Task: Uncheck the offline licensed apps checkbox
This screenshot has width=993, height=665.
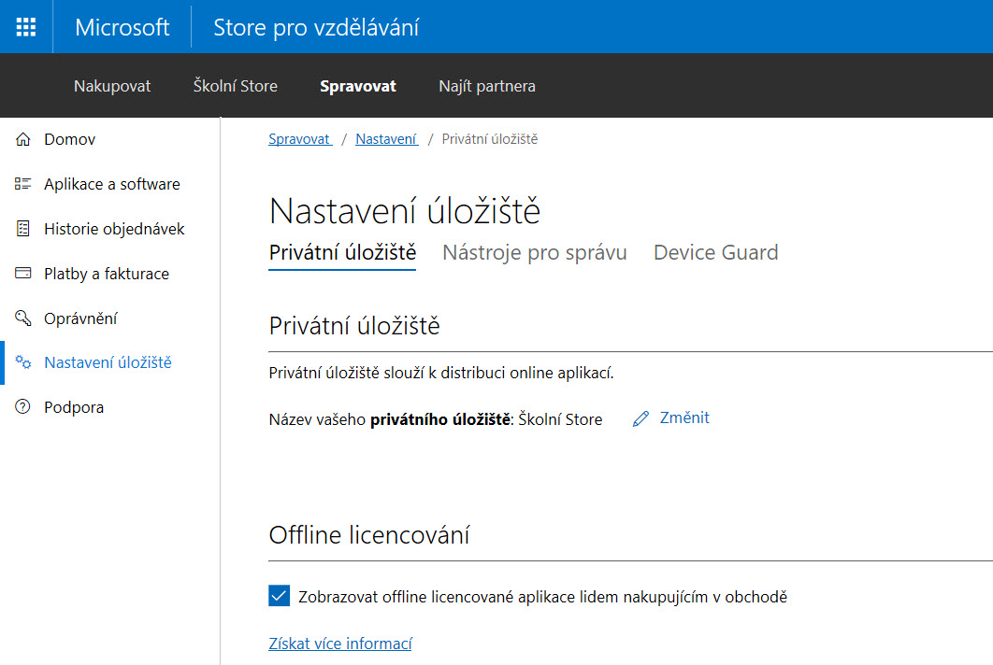Action: pos(279,596)
